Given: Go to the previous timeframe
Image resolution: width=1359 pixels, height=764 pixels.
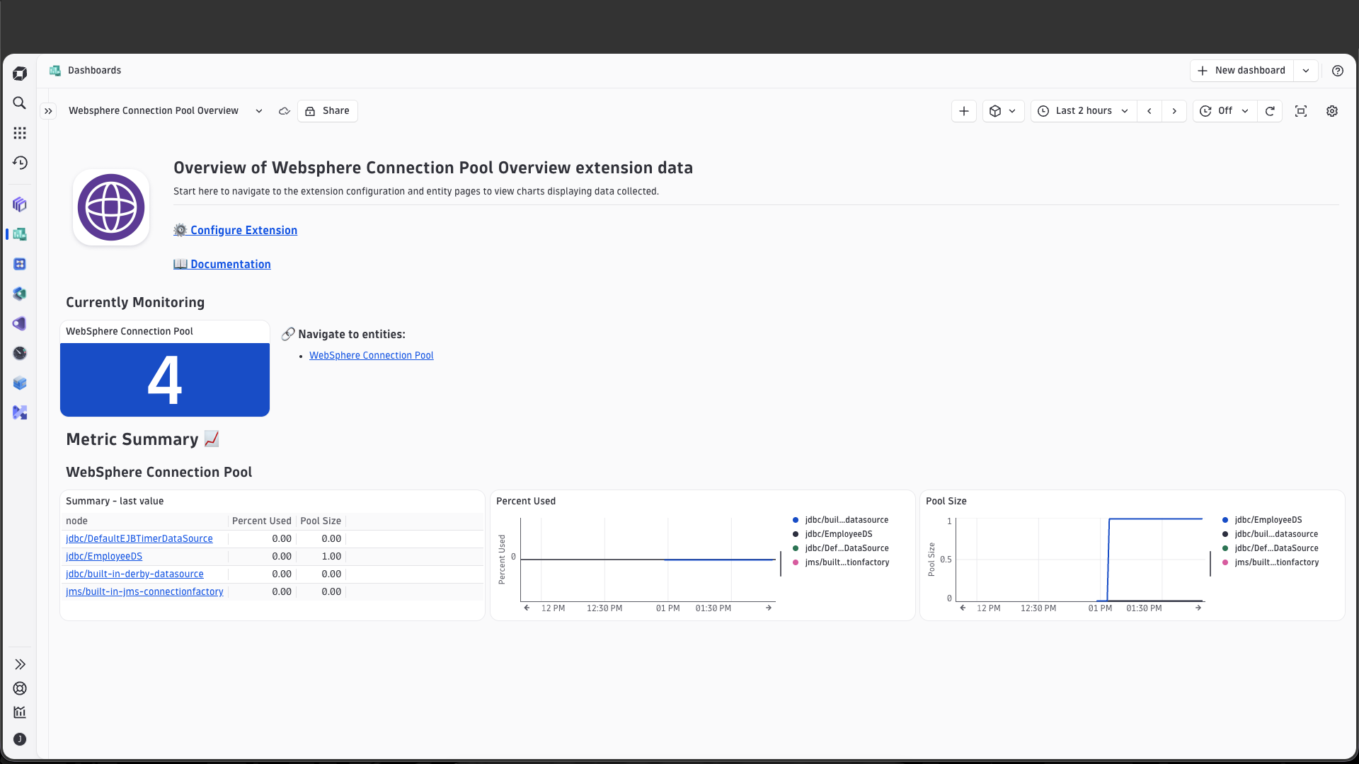Looking at the screenshot, I should (1149, 111).
